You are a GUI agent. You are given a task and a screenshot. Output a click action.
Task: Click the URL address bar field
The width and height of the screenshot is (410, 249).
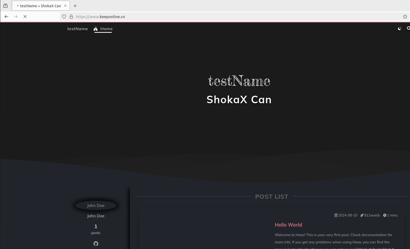[x=233, y=17]
